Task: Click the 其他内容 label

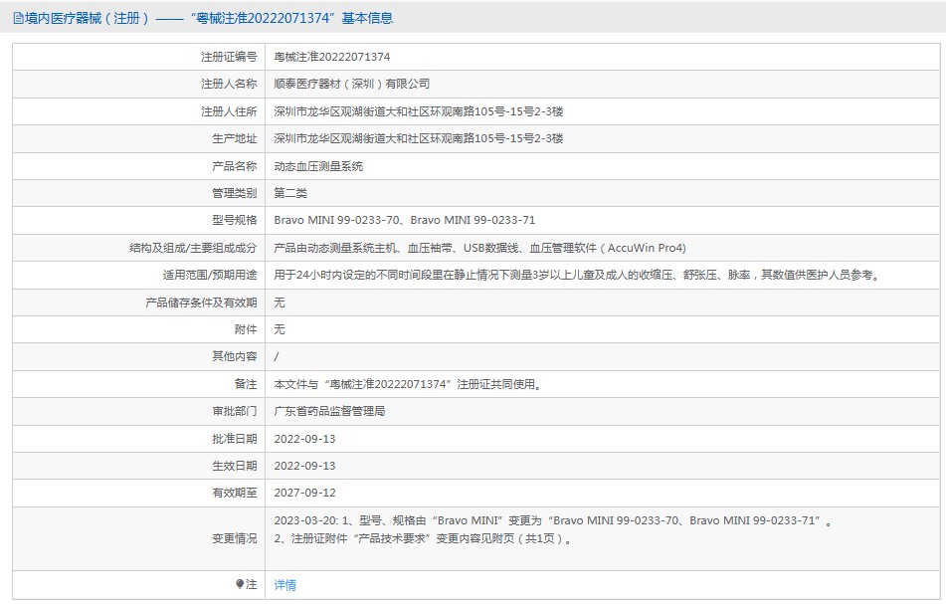Action: pos(234,356)
